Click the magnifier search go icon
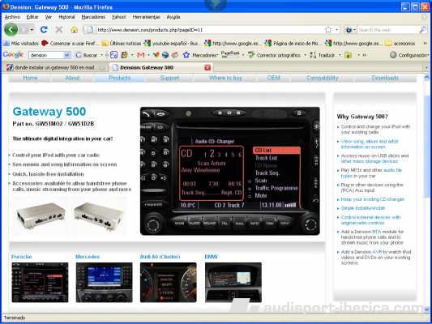 tap(423, 30)
